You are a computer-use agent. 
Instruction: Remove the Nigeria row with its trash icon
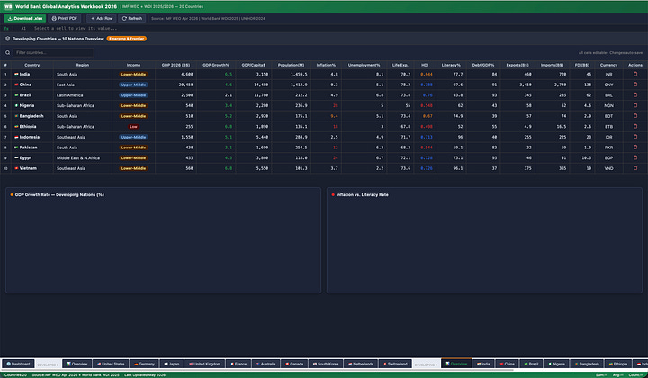(635, 105)
